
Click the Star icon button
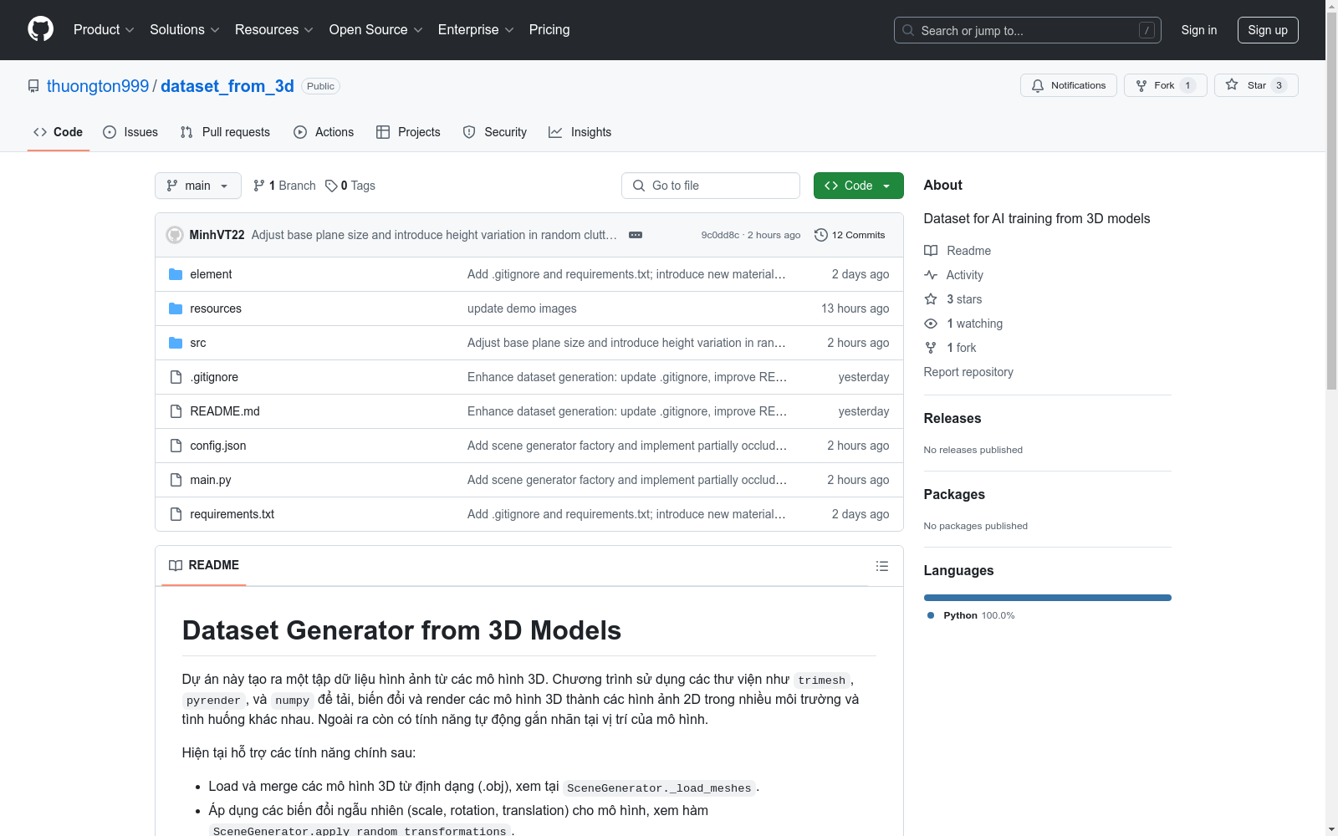coord(1232,84)
